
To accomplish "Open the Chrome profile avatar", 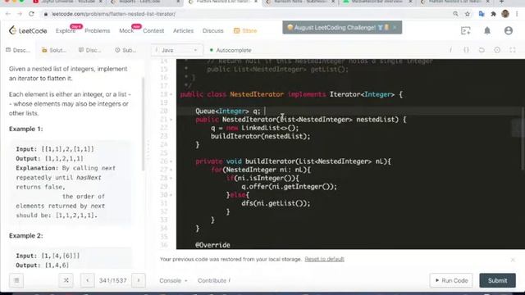I will pos(505,14).
